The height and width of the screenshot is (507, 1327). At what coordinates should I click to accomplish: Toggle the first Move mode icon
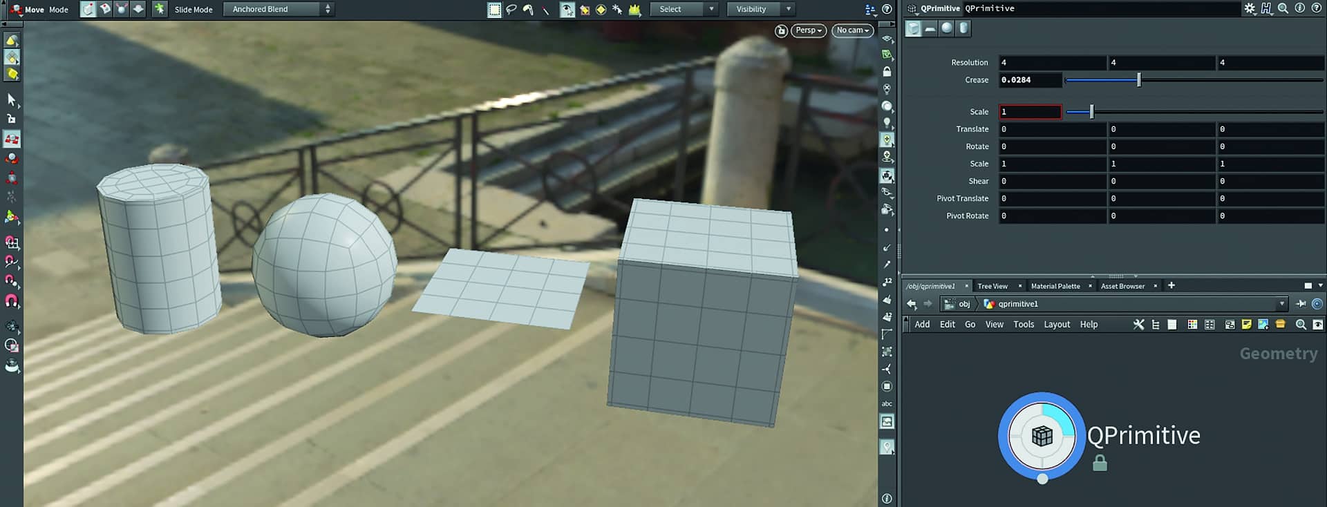88,9
